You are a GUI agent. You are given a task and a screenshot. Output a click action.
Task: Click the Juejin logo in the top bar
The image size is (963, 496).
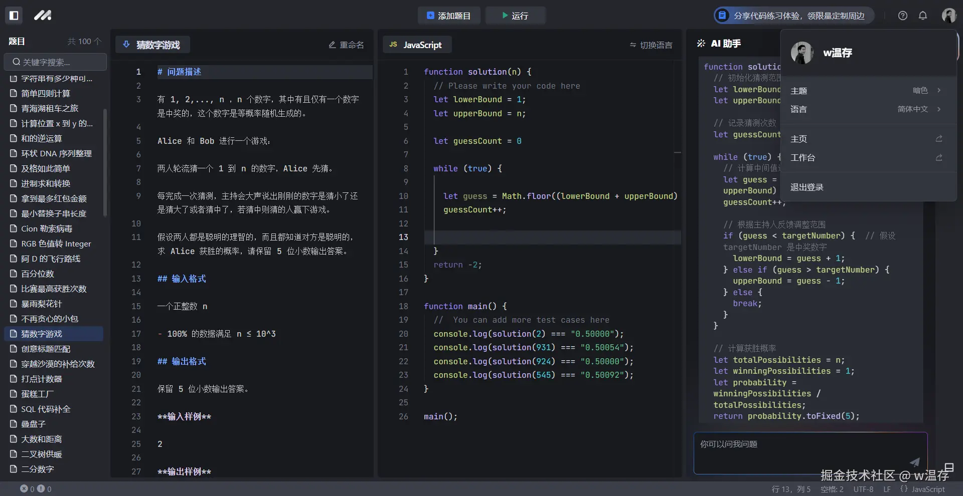click(43, 15)
